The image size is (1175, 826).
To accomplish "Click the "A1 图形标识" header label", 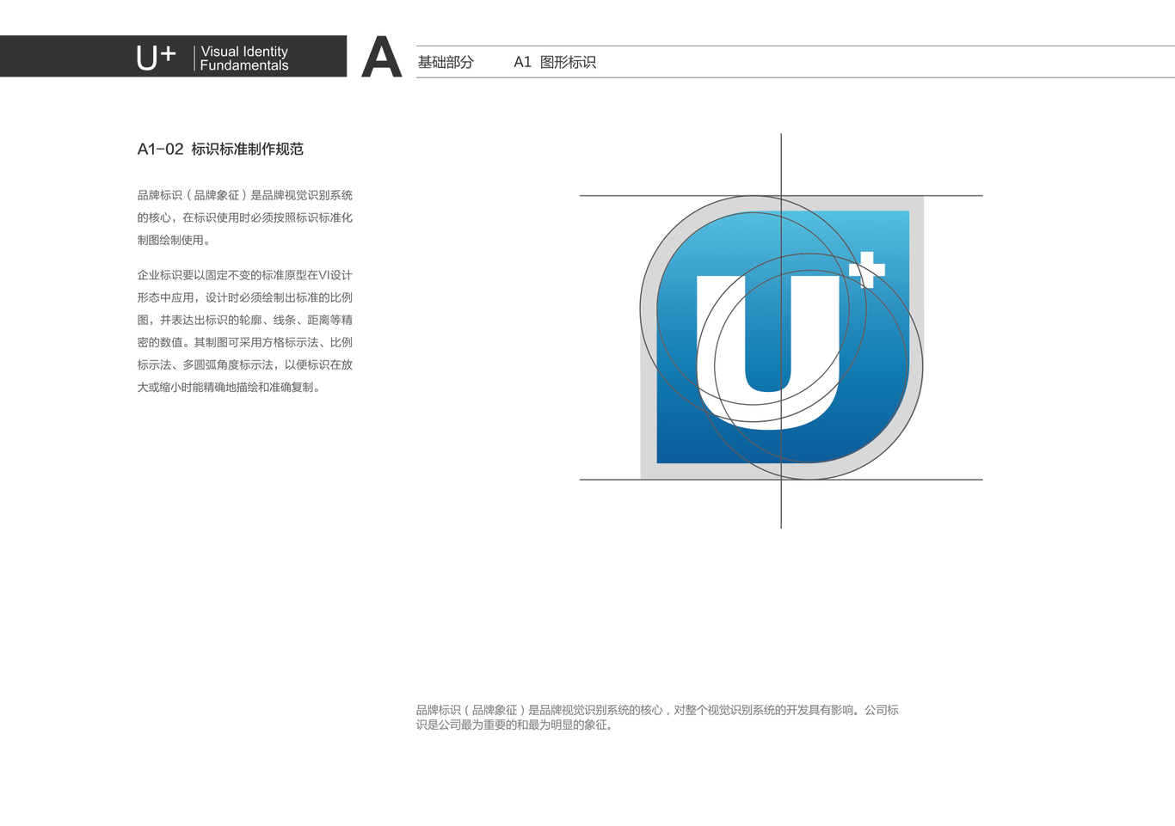I will pos(555,62).
